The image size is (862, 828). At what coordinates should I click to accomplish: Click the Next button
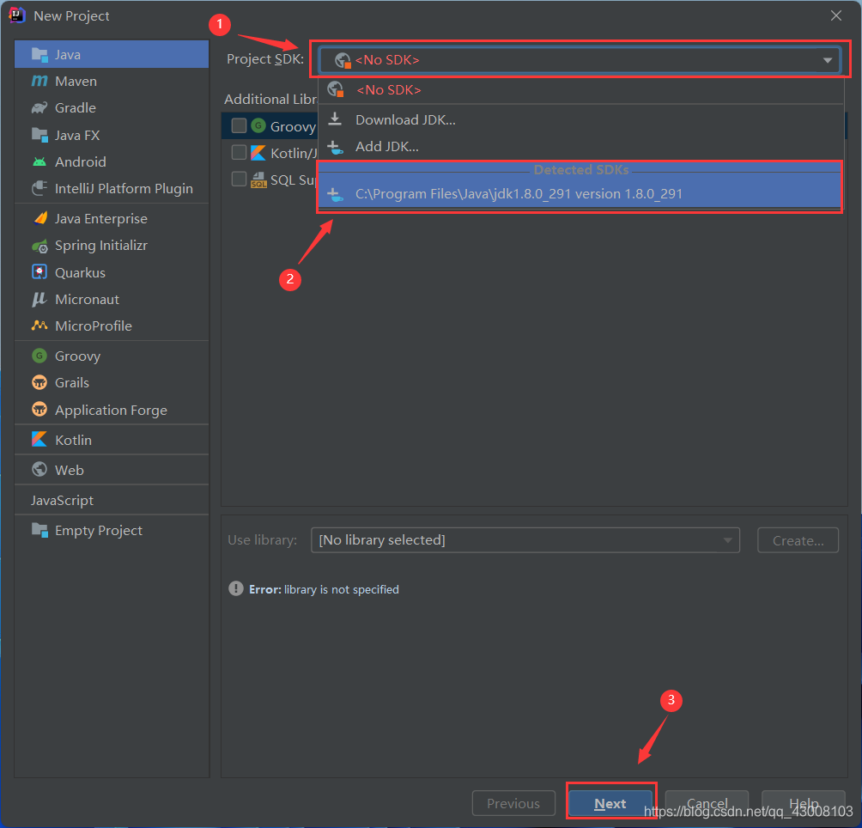610,803
